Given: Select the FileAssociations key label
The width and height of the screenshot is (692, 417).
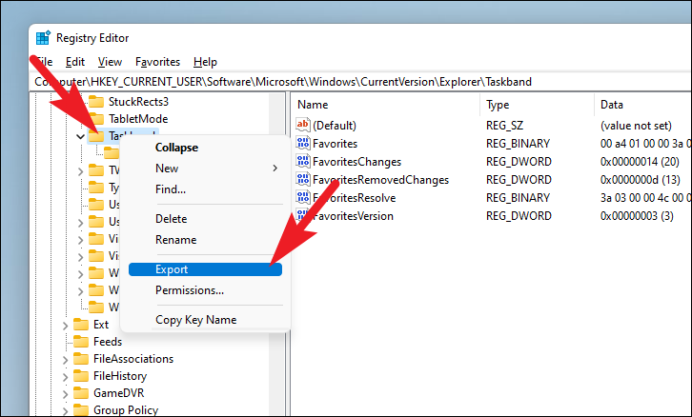Looking at the screenshot, I should 133,359.
